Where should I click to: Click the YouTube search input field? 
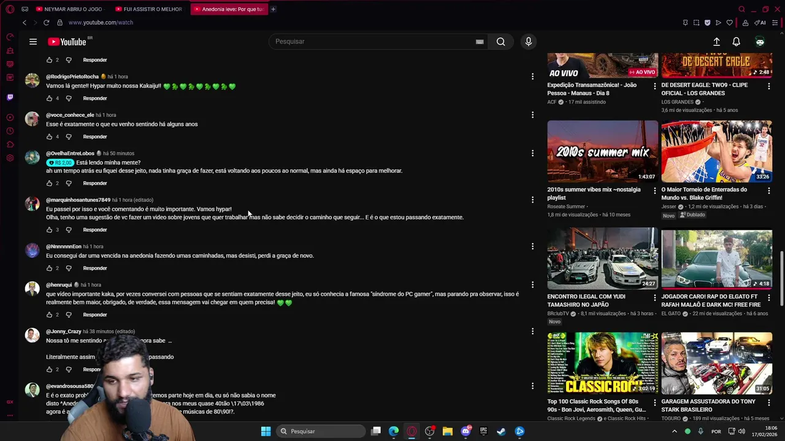(x=374, y=42)
